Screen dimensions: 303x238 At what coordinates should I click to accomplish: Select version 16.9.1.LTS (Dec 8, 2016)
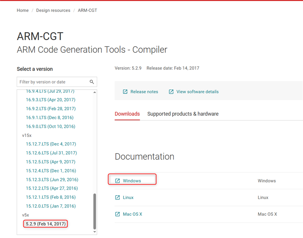(x=50, y=117)
